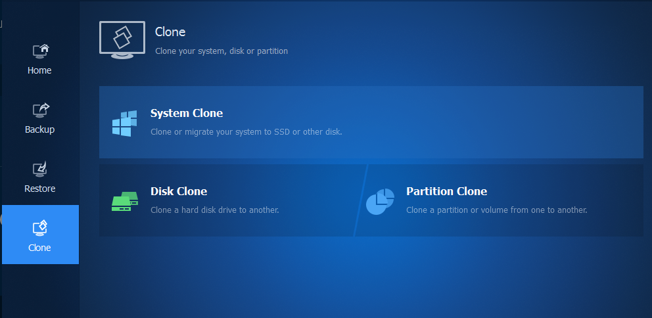
Task: Click 'Clone or migrate your system to SSD' text
Action: point(246,131)
